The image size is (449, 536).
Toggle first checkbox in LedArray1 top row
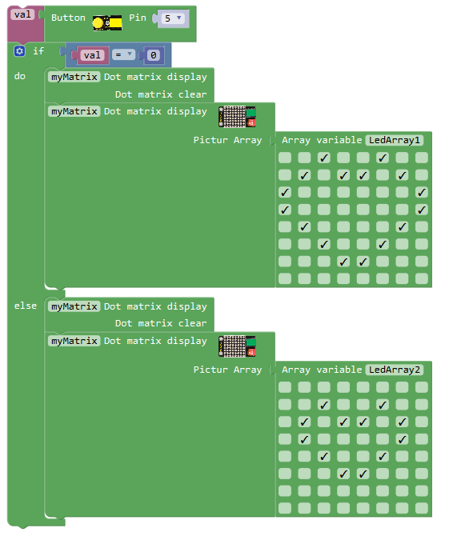[x=285, y=158]
